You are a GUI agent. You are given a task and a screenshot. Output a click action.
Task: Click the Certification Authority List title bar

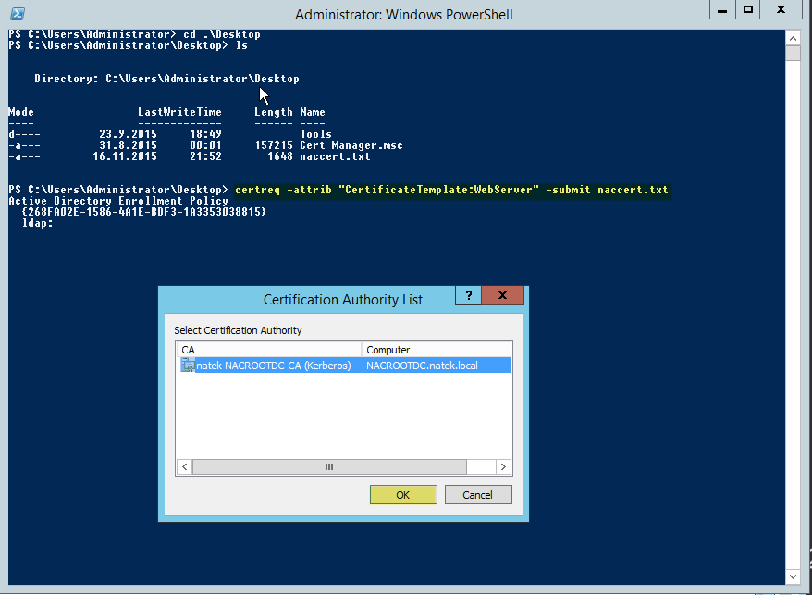tap(343, 300)
